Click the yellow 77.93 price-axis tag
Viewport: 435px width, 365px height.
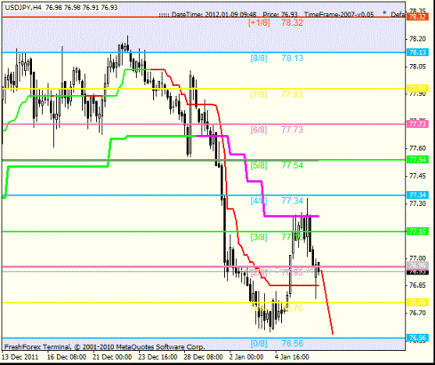[x=417, y=88]
